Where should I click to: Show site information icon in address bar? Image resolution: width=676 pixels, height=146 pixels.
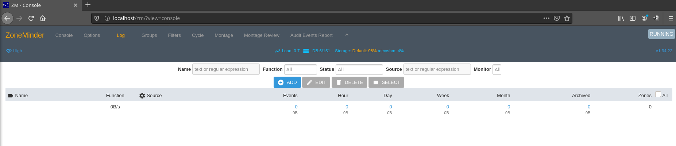click(x=107, y=18)
